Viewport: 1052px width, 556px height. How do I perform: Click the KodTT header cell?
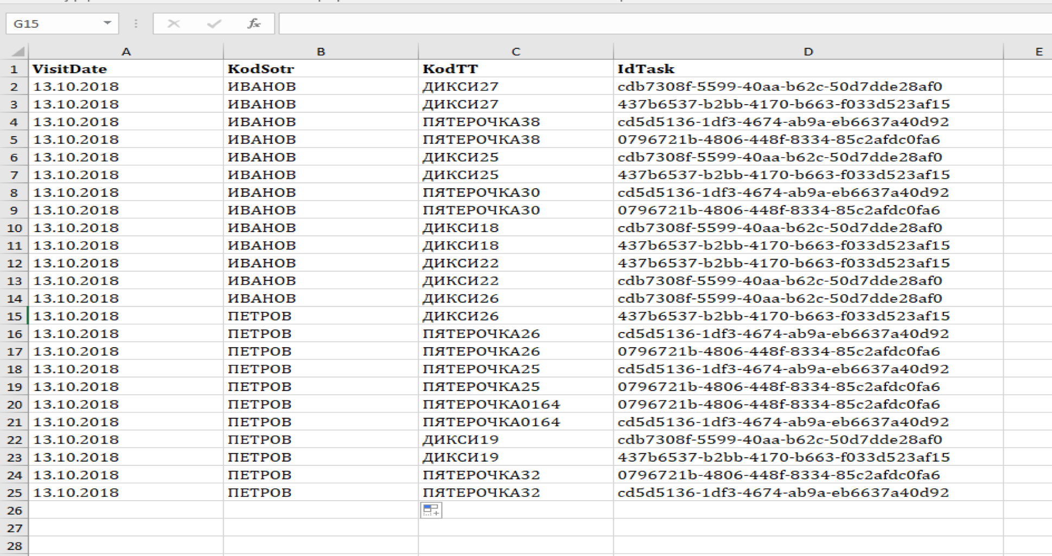516,69
